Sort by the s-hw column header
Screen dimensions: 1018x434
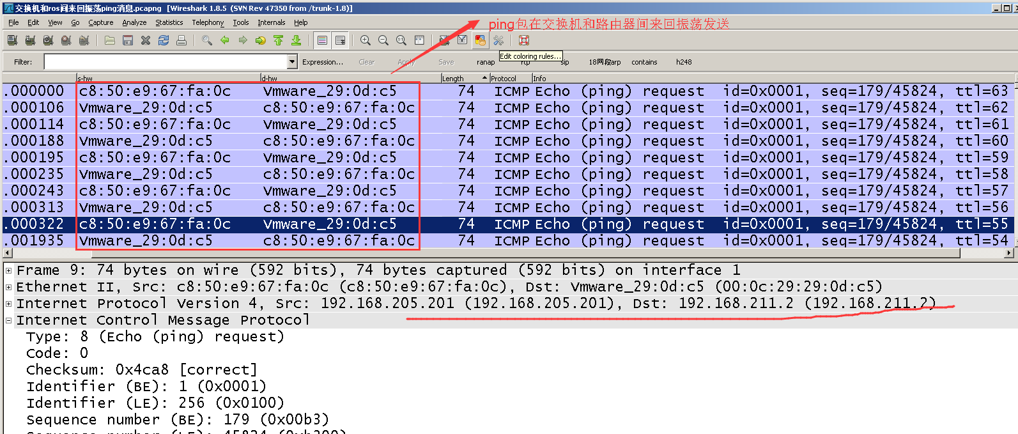(x=168, y=78)
